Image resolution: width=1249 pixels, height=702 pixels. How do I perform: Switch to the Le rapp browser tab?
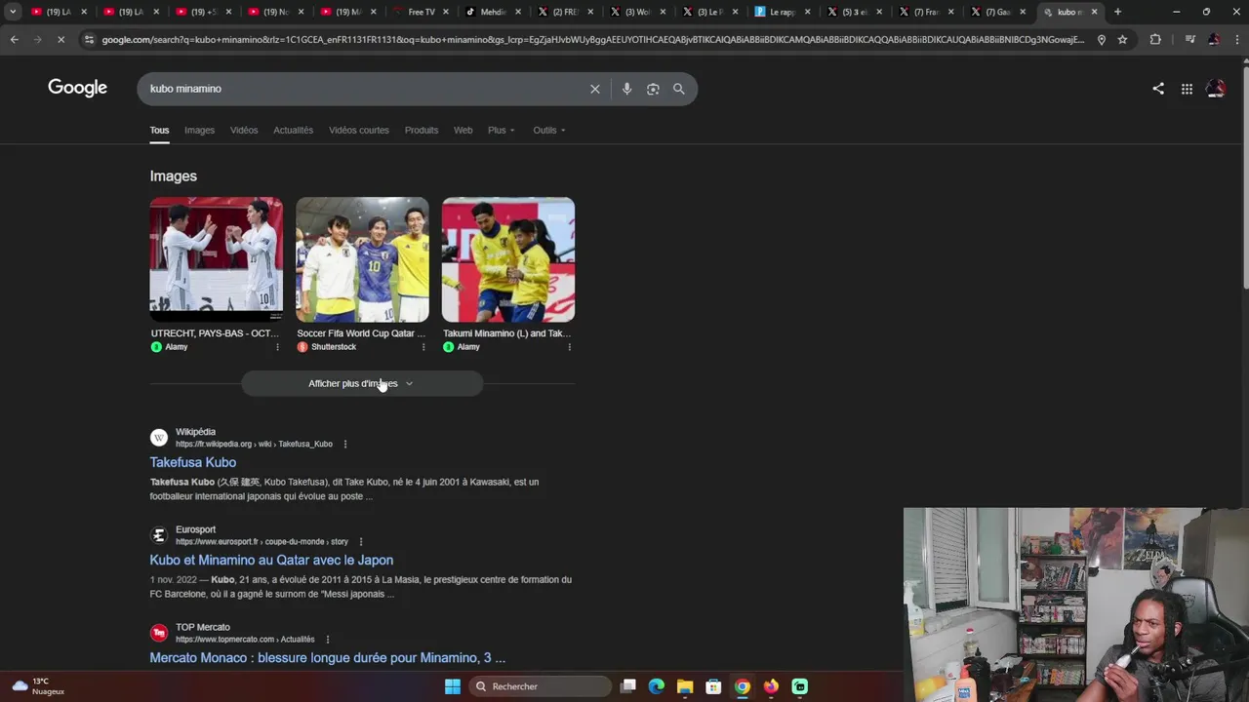pos(782,12)
